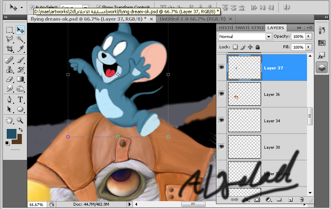Select the Gradient tool
Image resolution: width=331 pixels, height=209 pixels.
click(20, 79)
